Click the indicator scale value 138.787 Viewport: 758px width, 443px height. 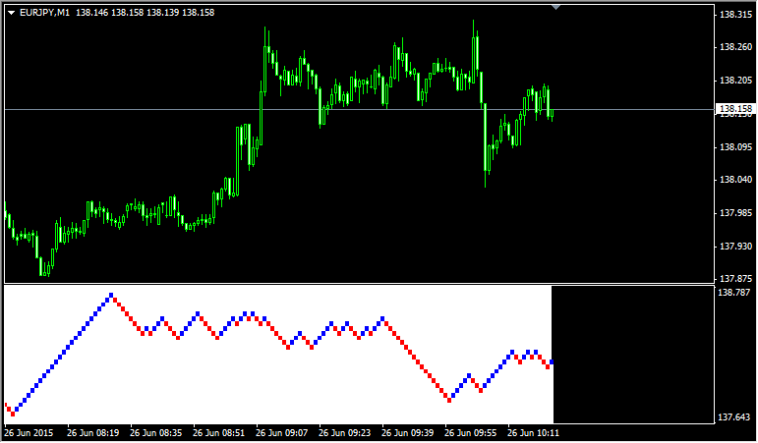coord(734,293)
